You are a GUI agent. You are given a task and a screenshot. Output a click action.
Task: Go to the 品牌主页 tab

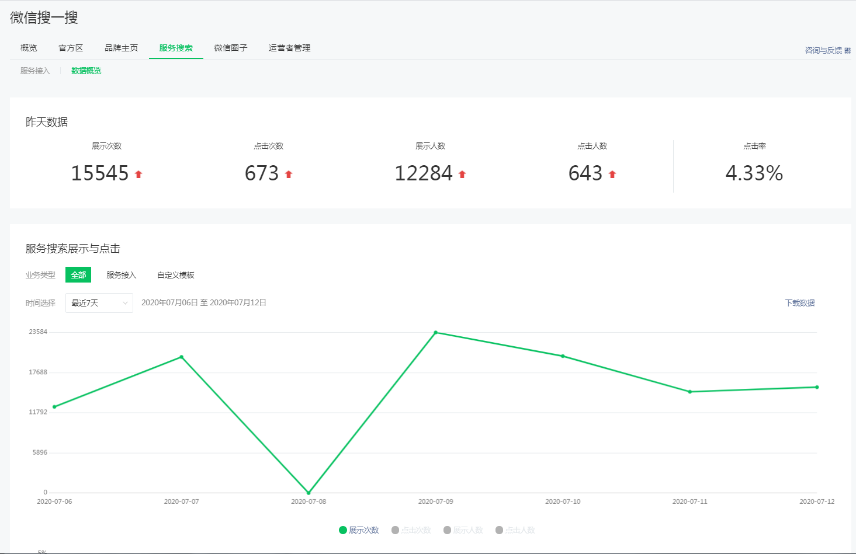122,48
